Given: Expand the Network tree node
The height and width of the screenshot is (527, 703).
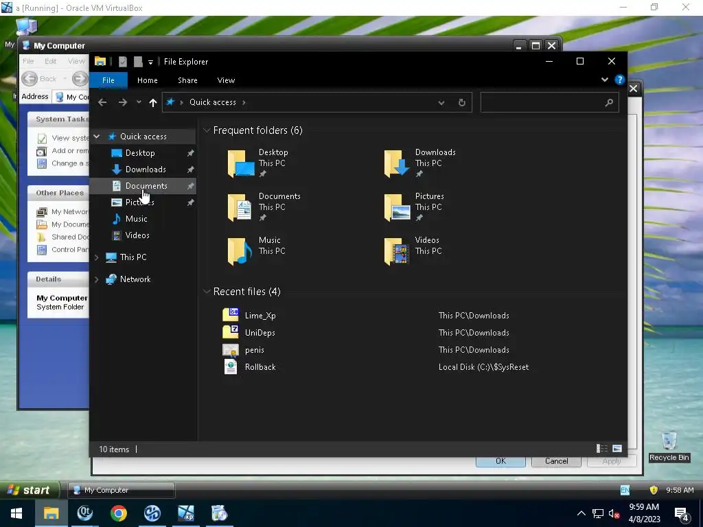Looking at the screenshot, I should tap(96, 279).
